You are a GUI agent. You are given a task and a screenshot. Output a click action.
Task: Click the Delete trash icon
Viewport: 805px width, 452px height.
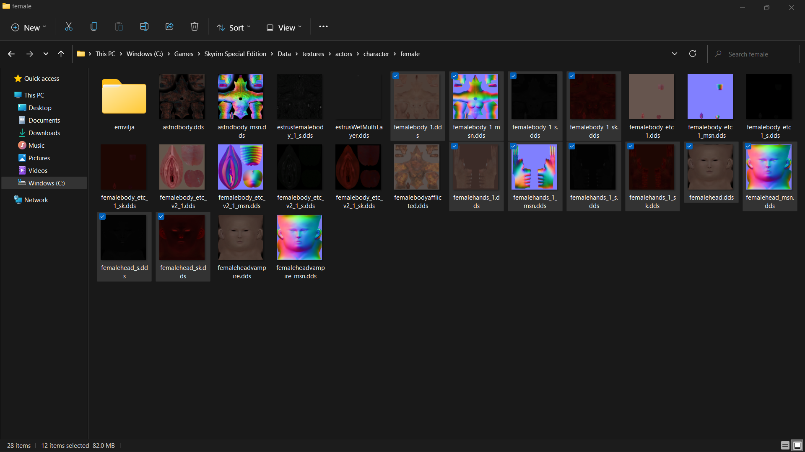(x=195, y=27)
